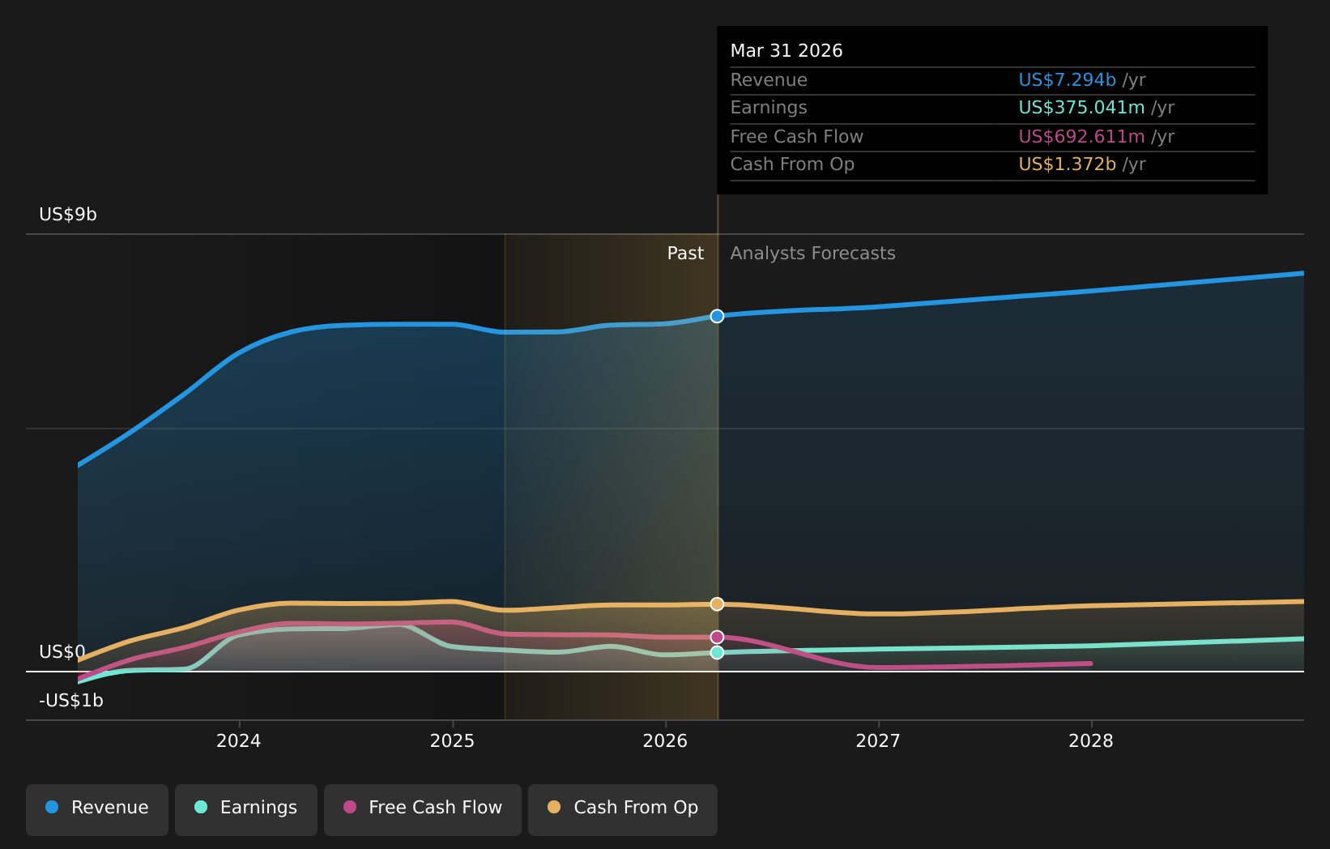The width and height of the screenshot is (1330, 849).
Task: Click the 2025 x-axis label
Action: (452, 741)
